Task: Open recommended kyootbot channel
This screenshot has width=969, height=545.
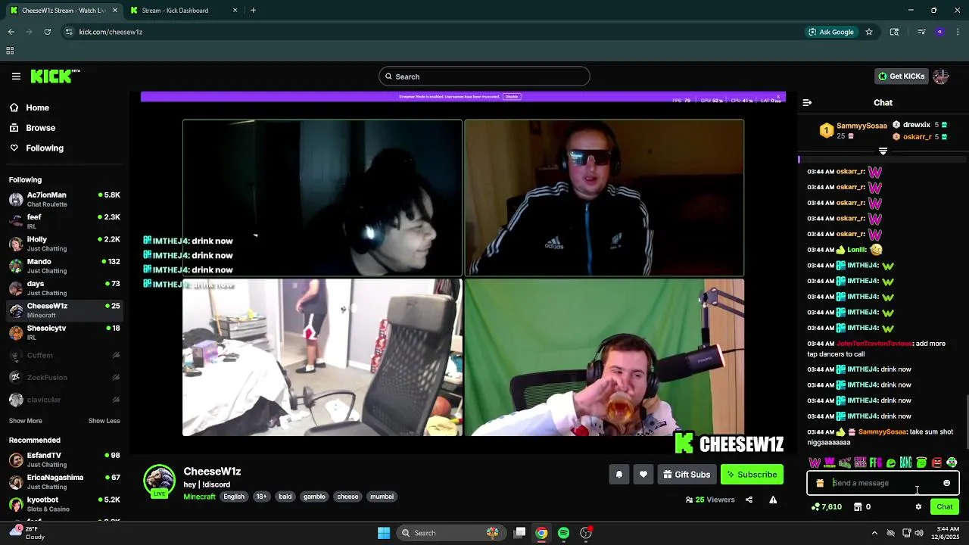Action: [x=64, y=504]
